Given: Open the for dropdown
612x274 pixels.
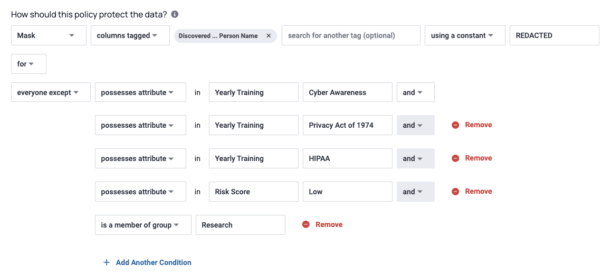Looking at the screenshot, I should point(29,64).
